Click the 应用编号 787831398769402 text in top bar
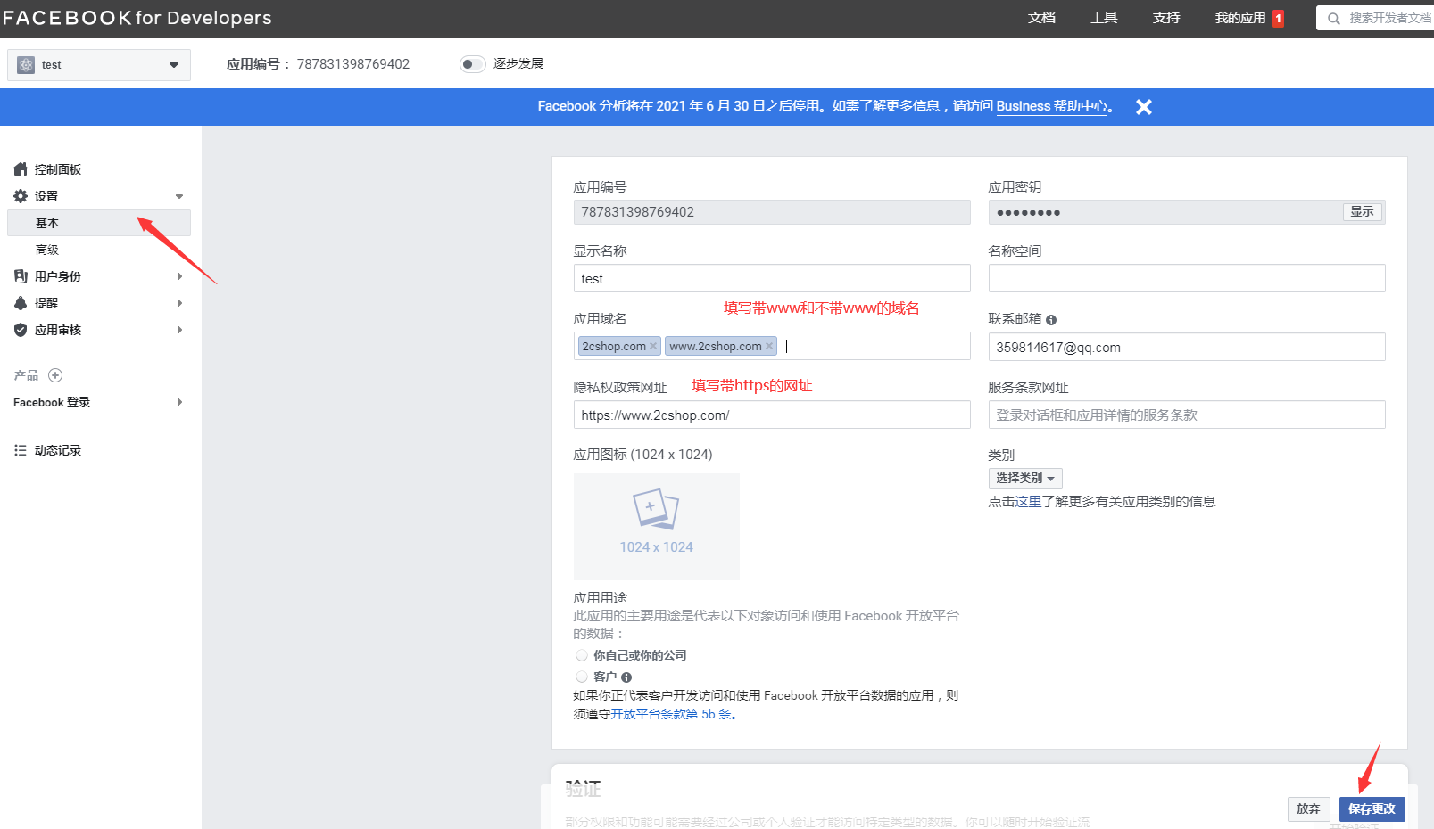 point(318,64)
